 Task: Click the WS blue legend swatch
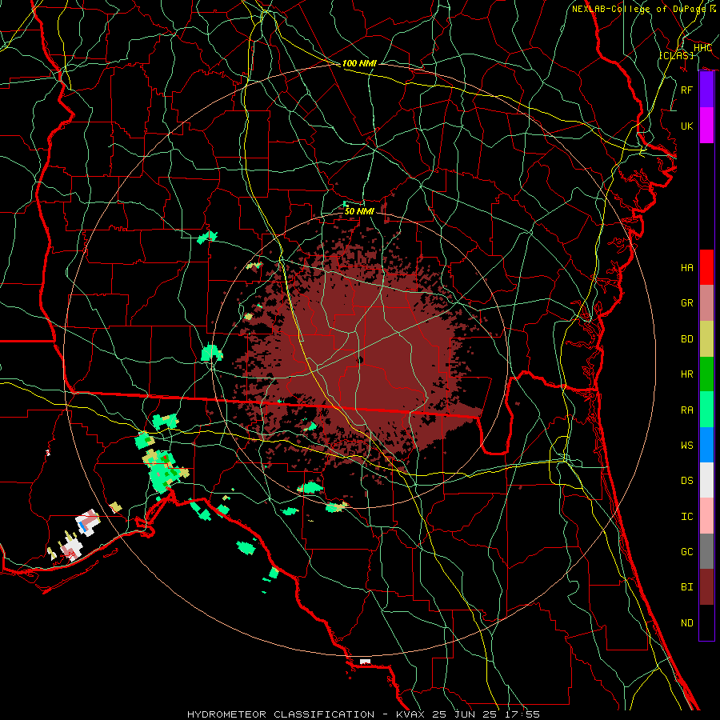point(706,445)
